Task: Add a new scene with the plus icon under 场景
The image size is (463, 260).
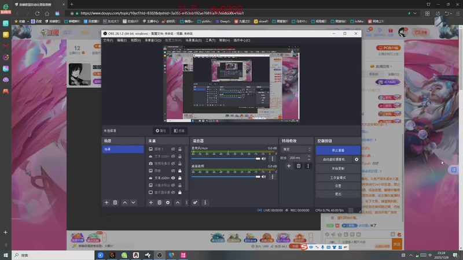Action: [x=106, y=203]
